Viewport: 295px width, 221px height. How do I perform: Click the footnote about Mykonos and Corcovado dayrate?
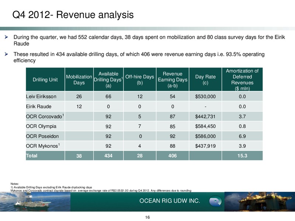101,190
